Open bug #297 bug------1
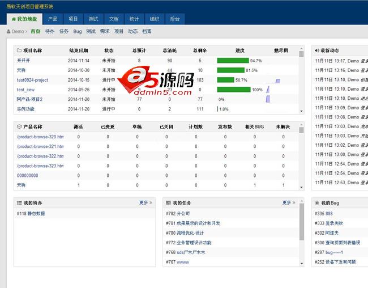 [329, 252]
